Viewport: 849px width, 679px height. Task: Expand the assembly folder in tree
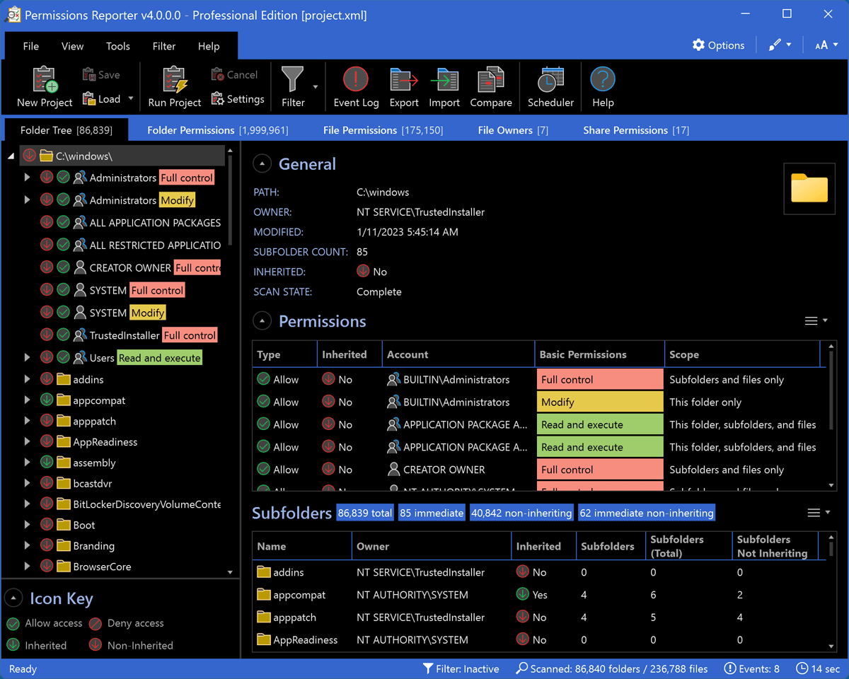click(x=28, y=463)
